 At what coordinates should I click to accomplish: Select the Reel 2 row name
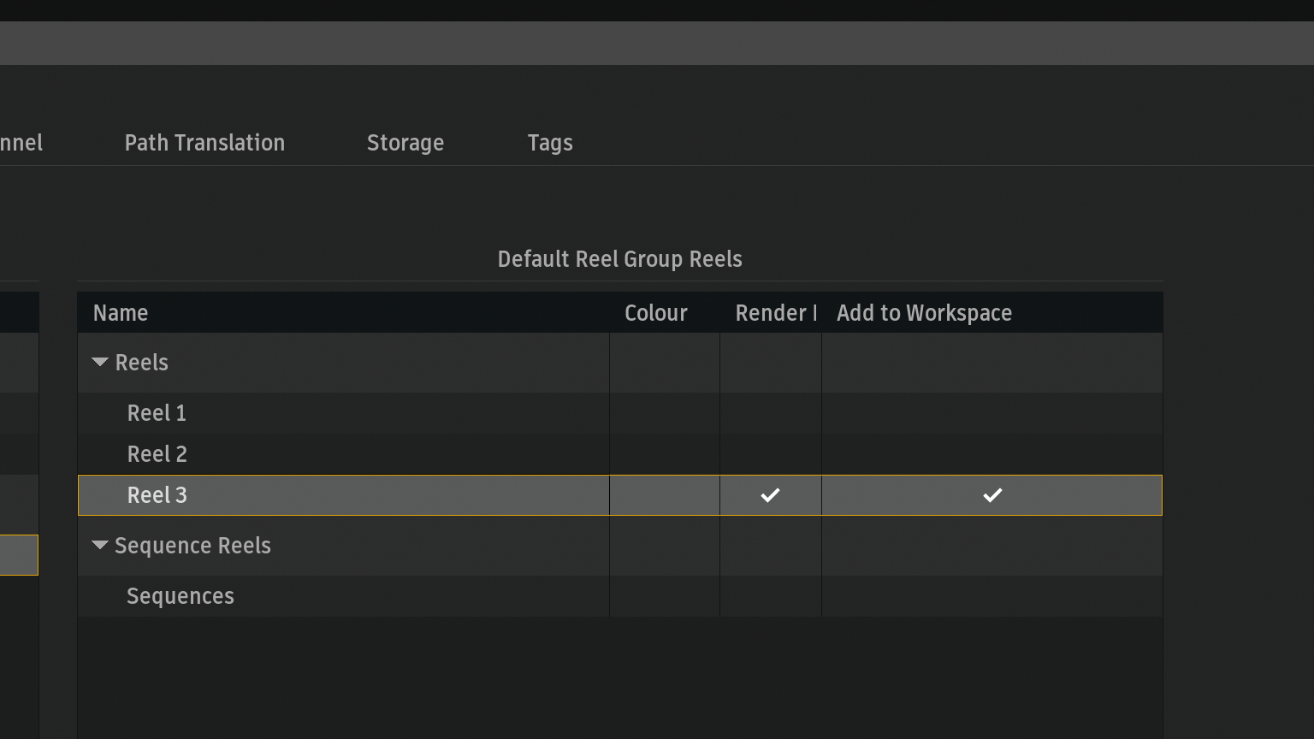(157, 454)
